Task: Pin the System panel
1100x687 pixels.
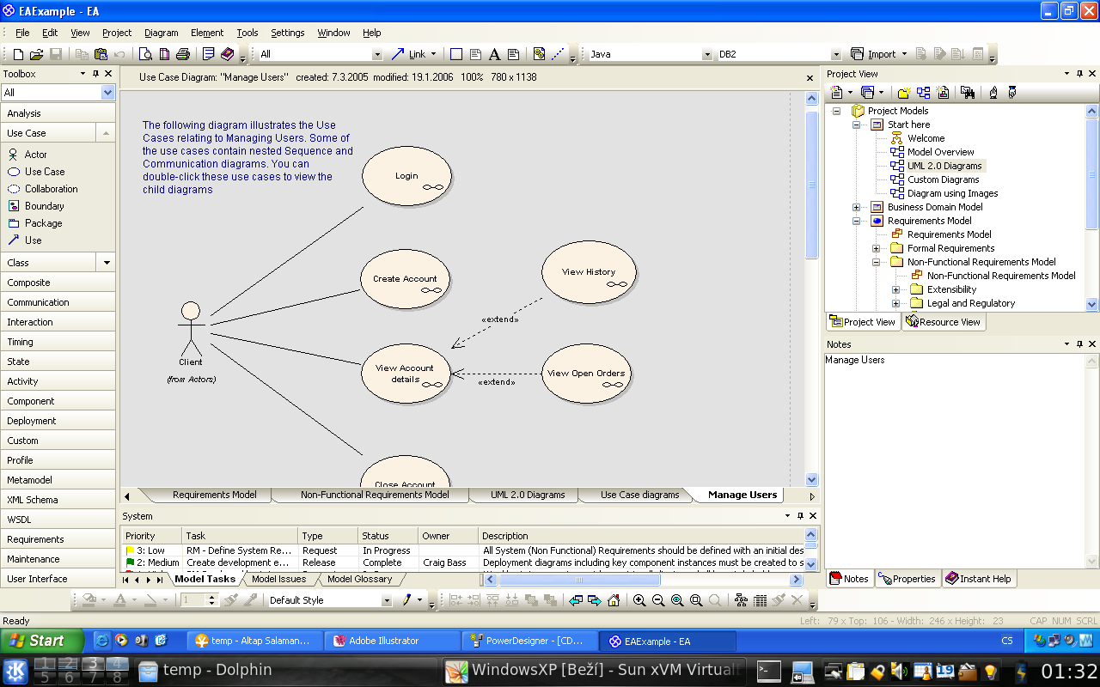Action: point(800,516)
